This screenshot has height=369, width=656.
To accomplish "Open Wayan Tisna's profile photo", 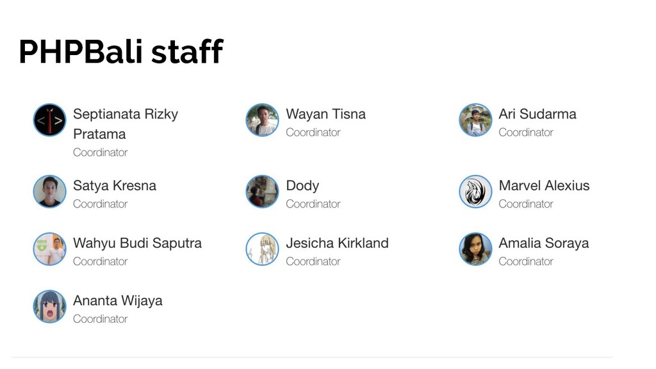I will 262,120.
